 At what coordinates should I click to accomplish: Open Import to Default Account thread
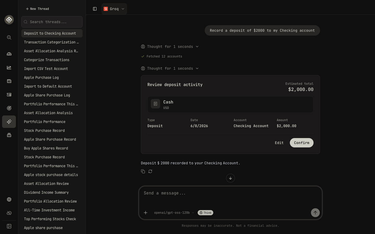52,86
